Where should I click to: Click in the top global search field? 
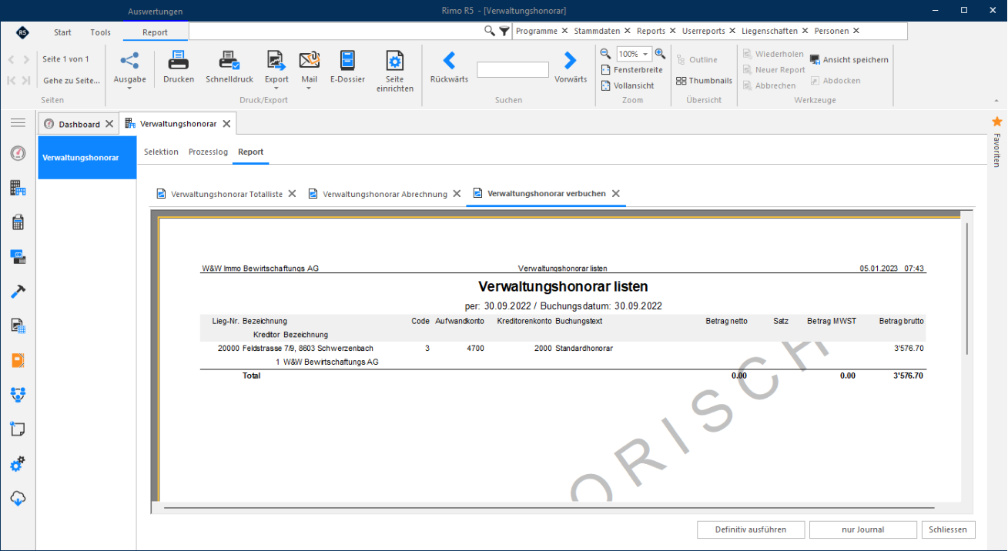pyautogui.click(x=336, y=31)
